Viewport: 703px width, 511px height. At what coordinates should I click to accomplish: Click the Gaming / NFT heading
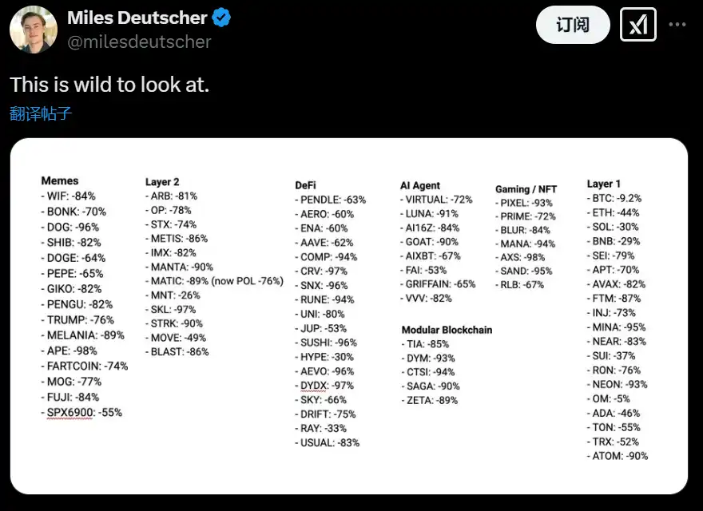coord(526,189)
